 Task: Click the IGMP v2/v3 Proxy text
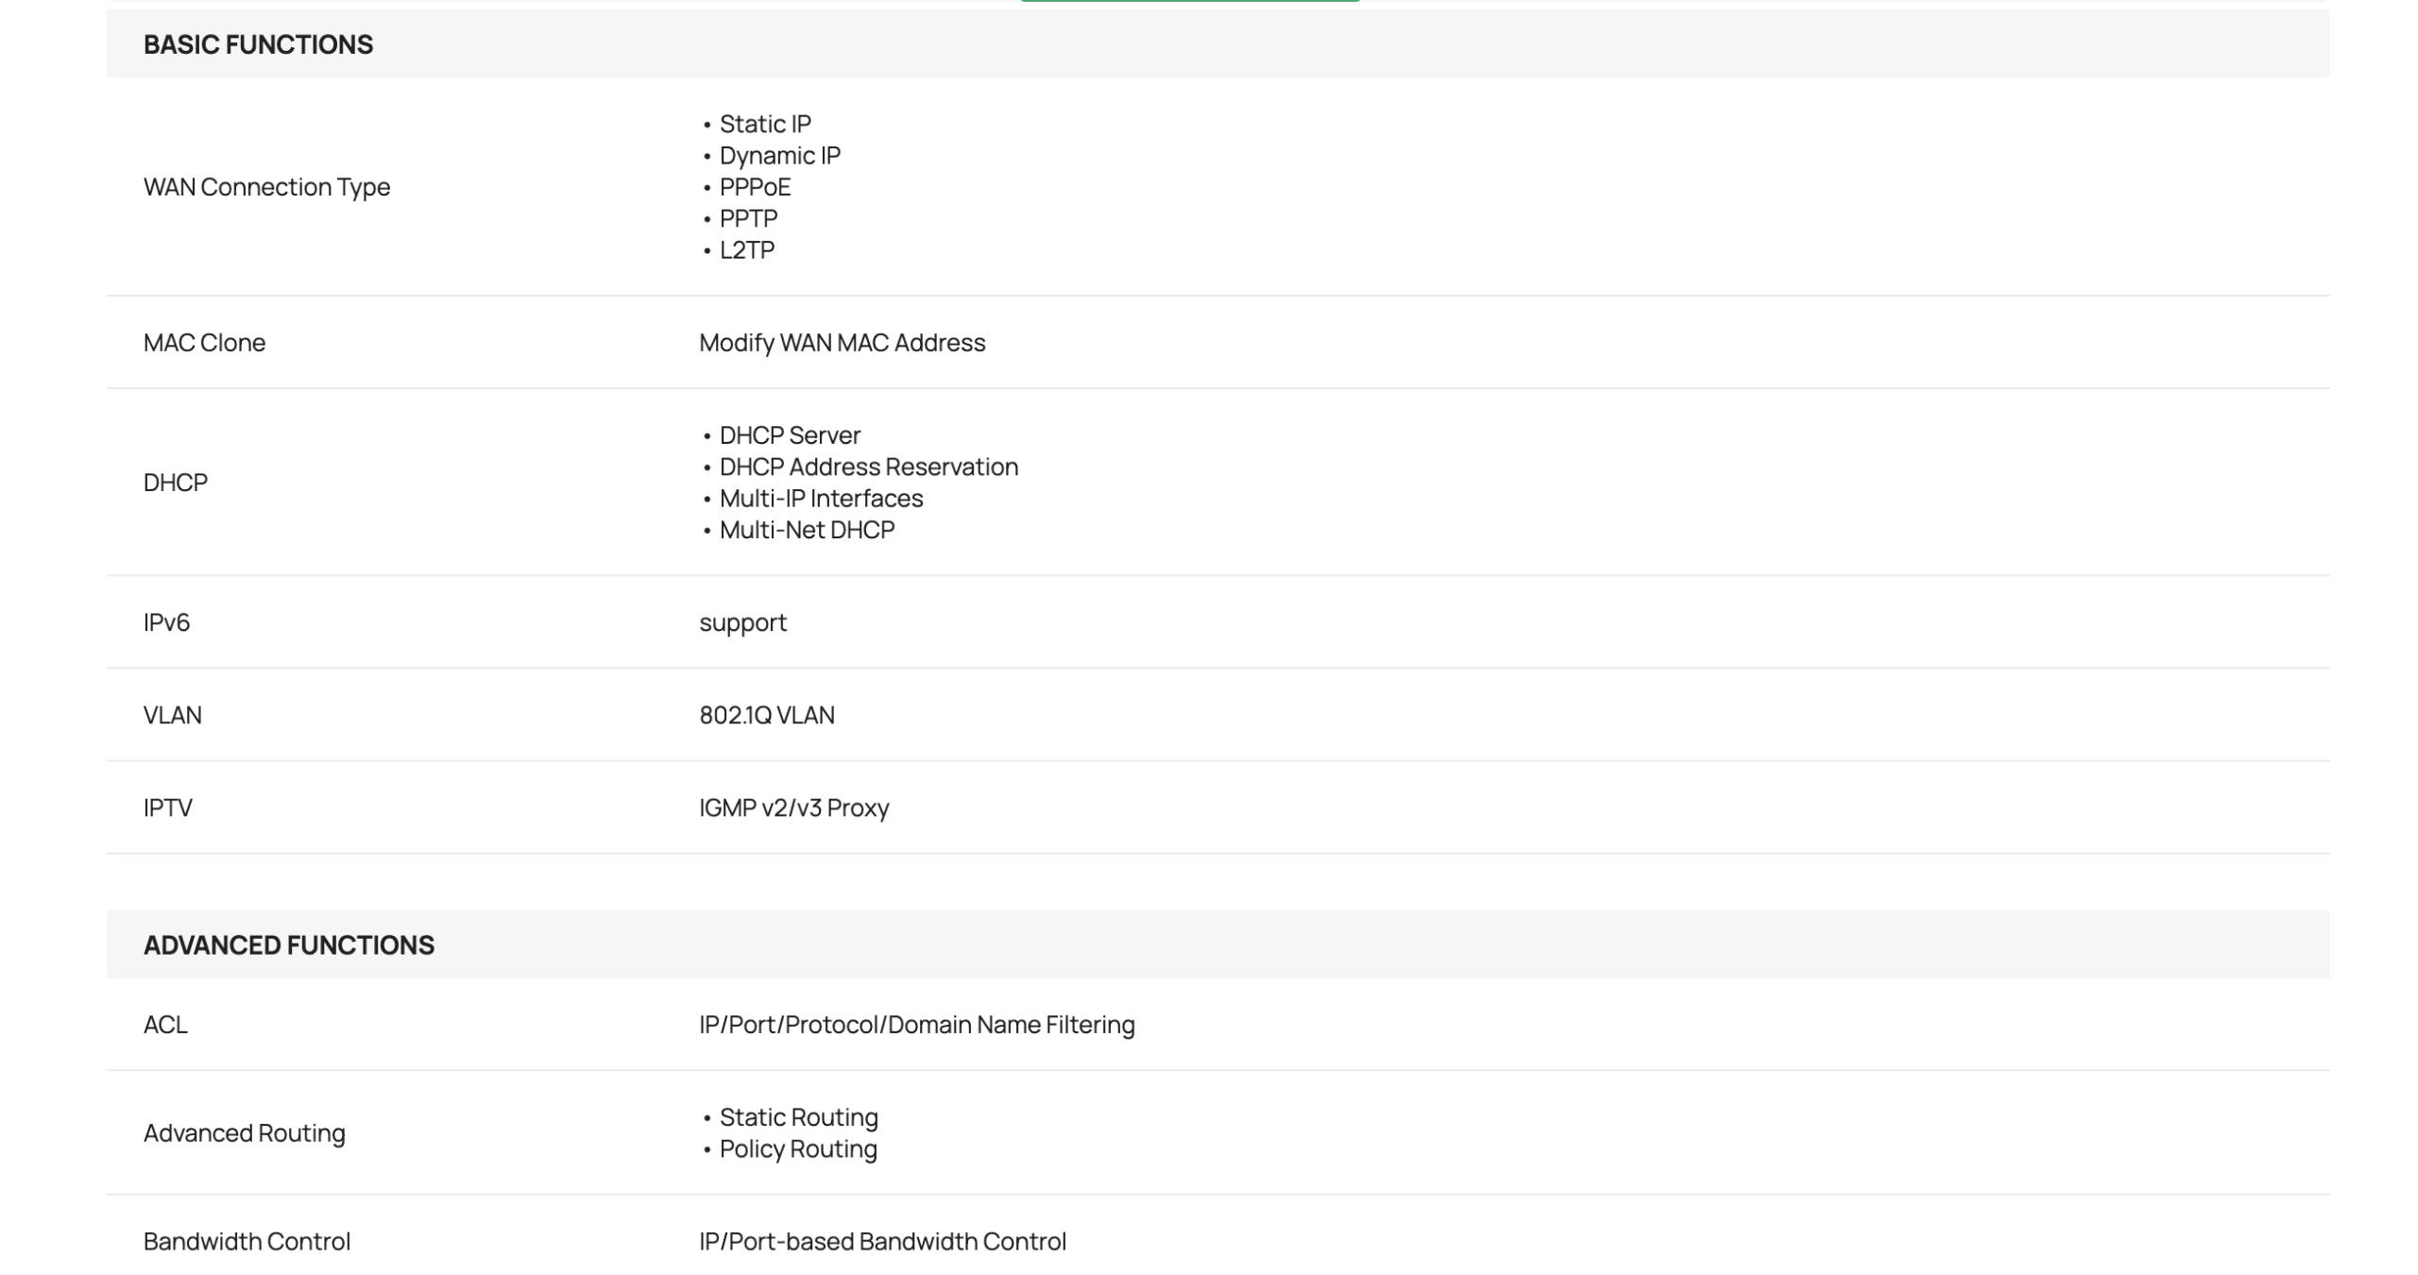pos(793,807)
